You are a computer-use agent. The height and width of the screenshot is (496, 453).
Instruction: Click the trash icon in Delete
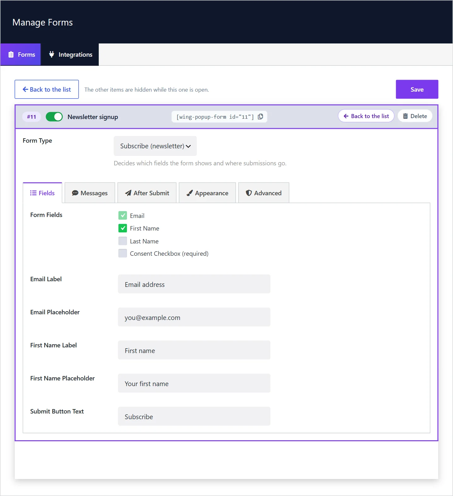point(405,116)
